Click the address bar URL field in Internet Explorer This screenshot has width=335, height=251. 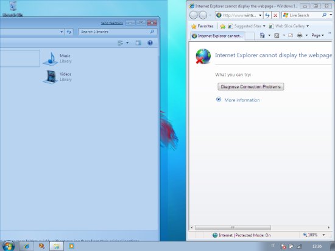coord(237,15)
